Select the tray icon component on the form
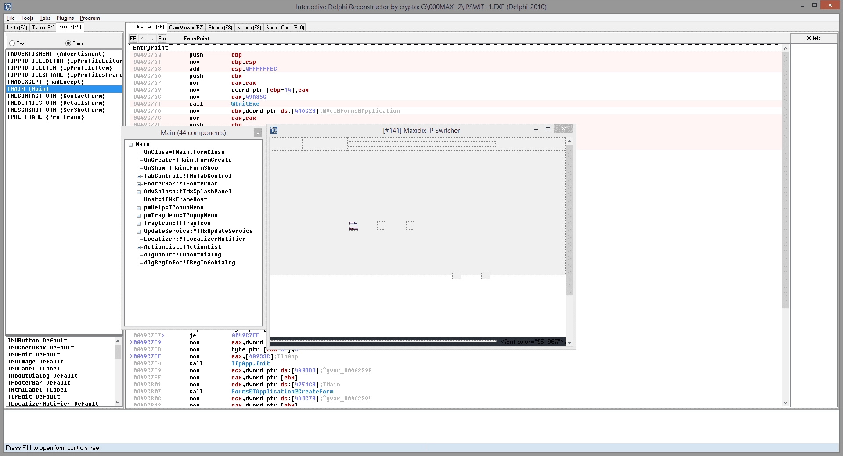Screen dimensions: 843x456 pyautogui.click(x=354, y=226)
